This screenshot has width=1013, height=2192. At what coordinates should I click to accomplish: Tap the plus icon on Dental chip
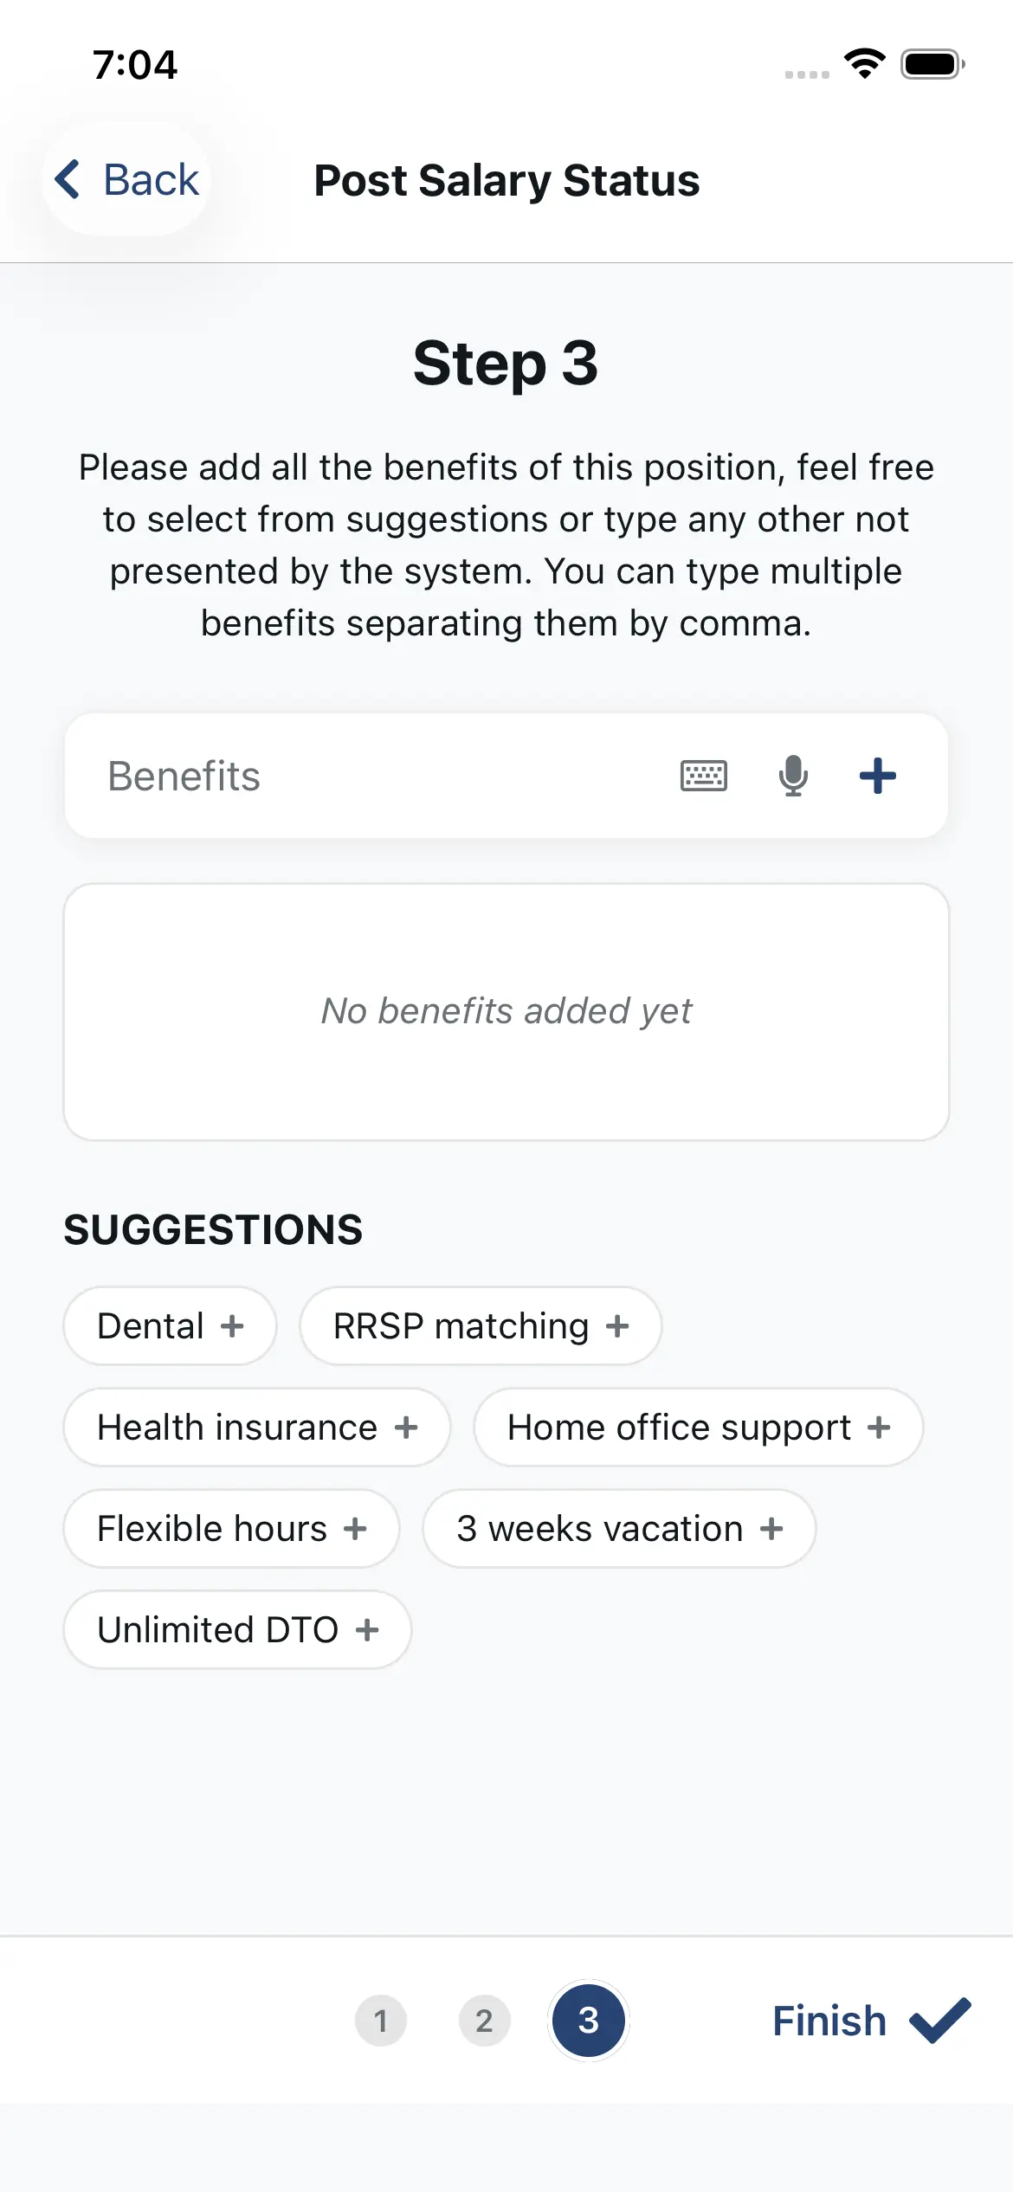232,1326
